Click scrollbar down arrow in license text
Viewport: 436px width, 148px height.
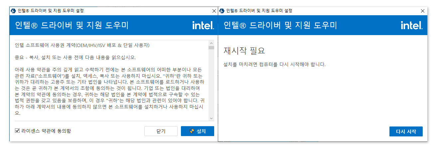coord(211,118)
